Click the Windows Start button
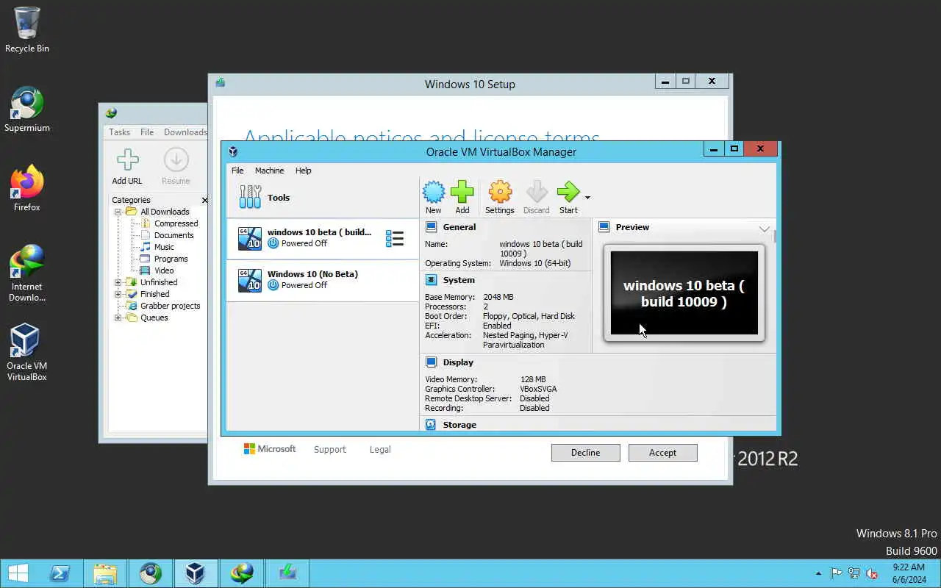941x588 pixels. click(18, 573)
